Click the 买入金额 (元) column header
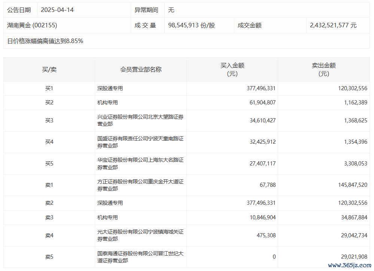This screenshot has height=271, width=374. click(x=232, y=69)
